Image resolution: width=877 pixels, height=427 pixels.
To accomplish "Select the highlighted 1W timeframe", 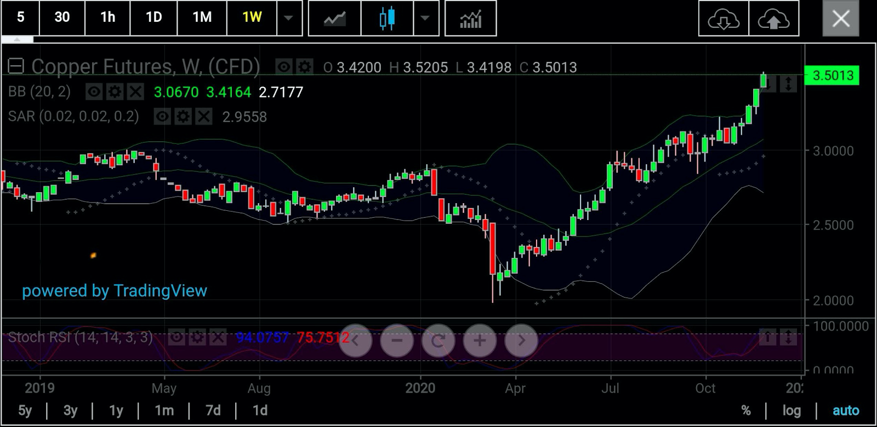I will (252, 18).
